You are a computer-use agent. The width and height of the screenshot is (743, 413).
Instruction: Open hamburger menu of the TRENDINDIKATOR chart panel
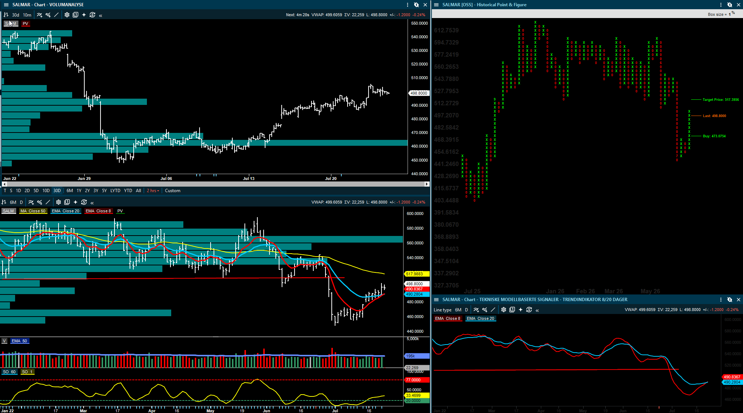436,300
